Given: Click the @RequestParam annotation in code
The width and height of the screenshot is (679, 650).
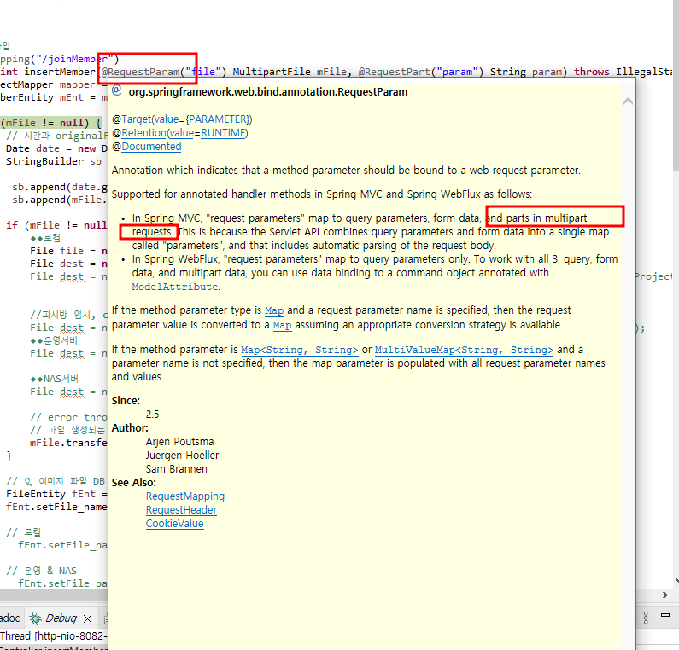Looking at the screenshot, I should (140, 72).
